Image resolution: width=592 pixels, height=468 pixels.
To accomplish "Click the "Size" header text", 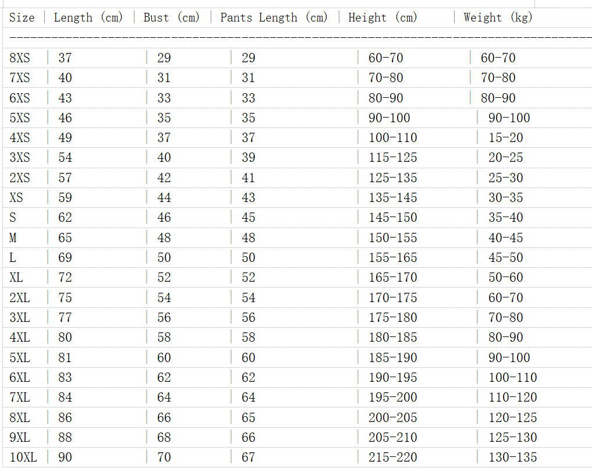I will click(22, 17).
